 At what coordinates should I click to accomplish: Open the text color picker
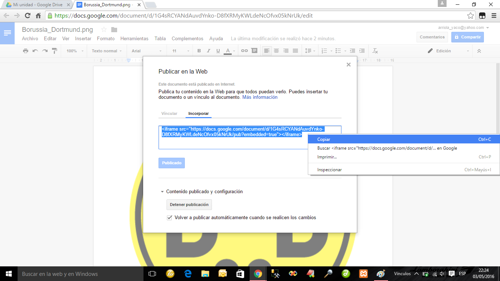coord(228,51)
